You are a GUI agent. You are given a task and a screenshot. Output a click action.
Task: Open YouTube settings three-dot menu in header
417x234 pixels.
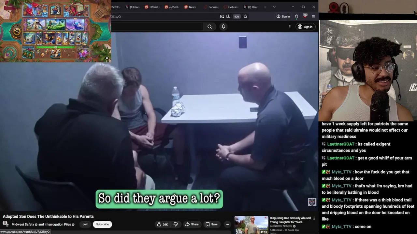point(290,27)
